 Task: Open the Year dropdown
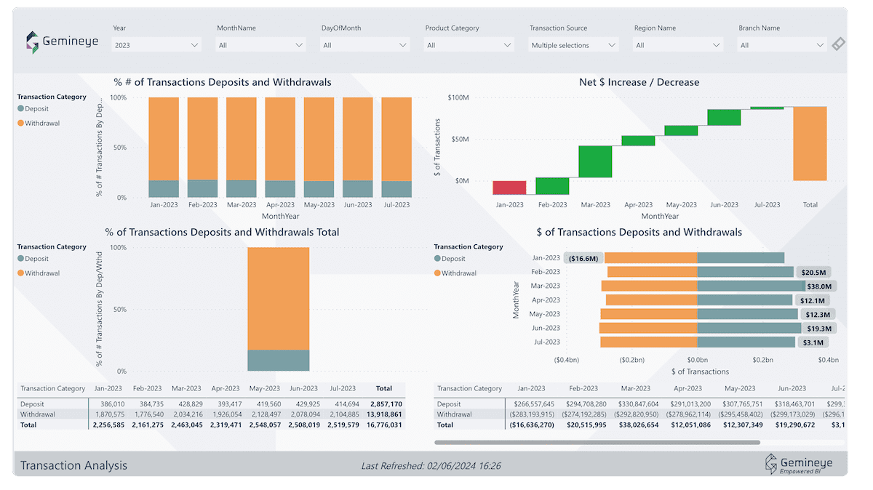pyautogui.click(x=156, y=44)
